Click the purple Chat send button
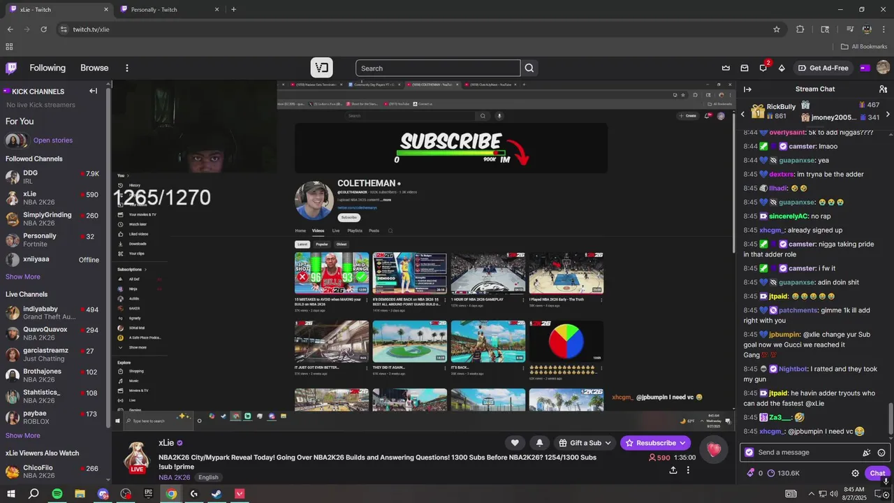Viewport: 894px width, 503px height. tap(877, 473)
